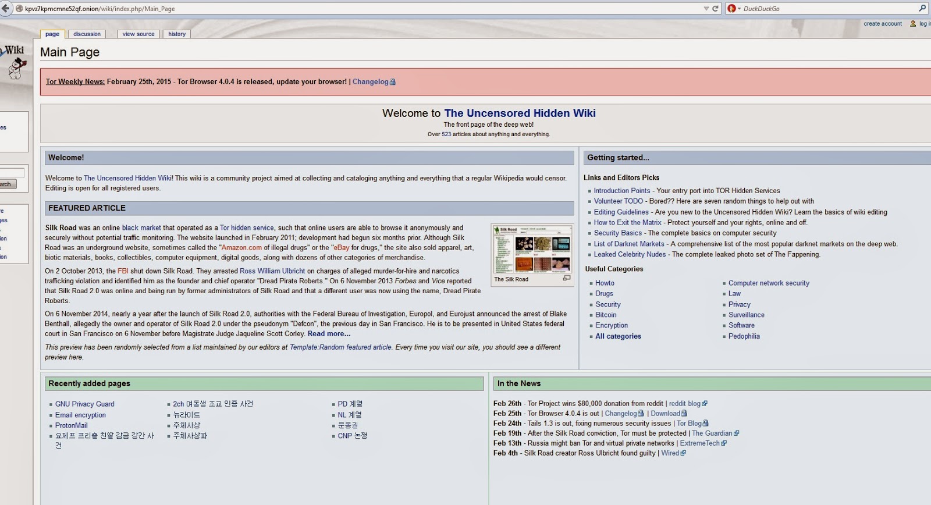This screenshot has height=505, width=931.
Task: Open the Download link for Tor Browser
Action: click(665, 414)
